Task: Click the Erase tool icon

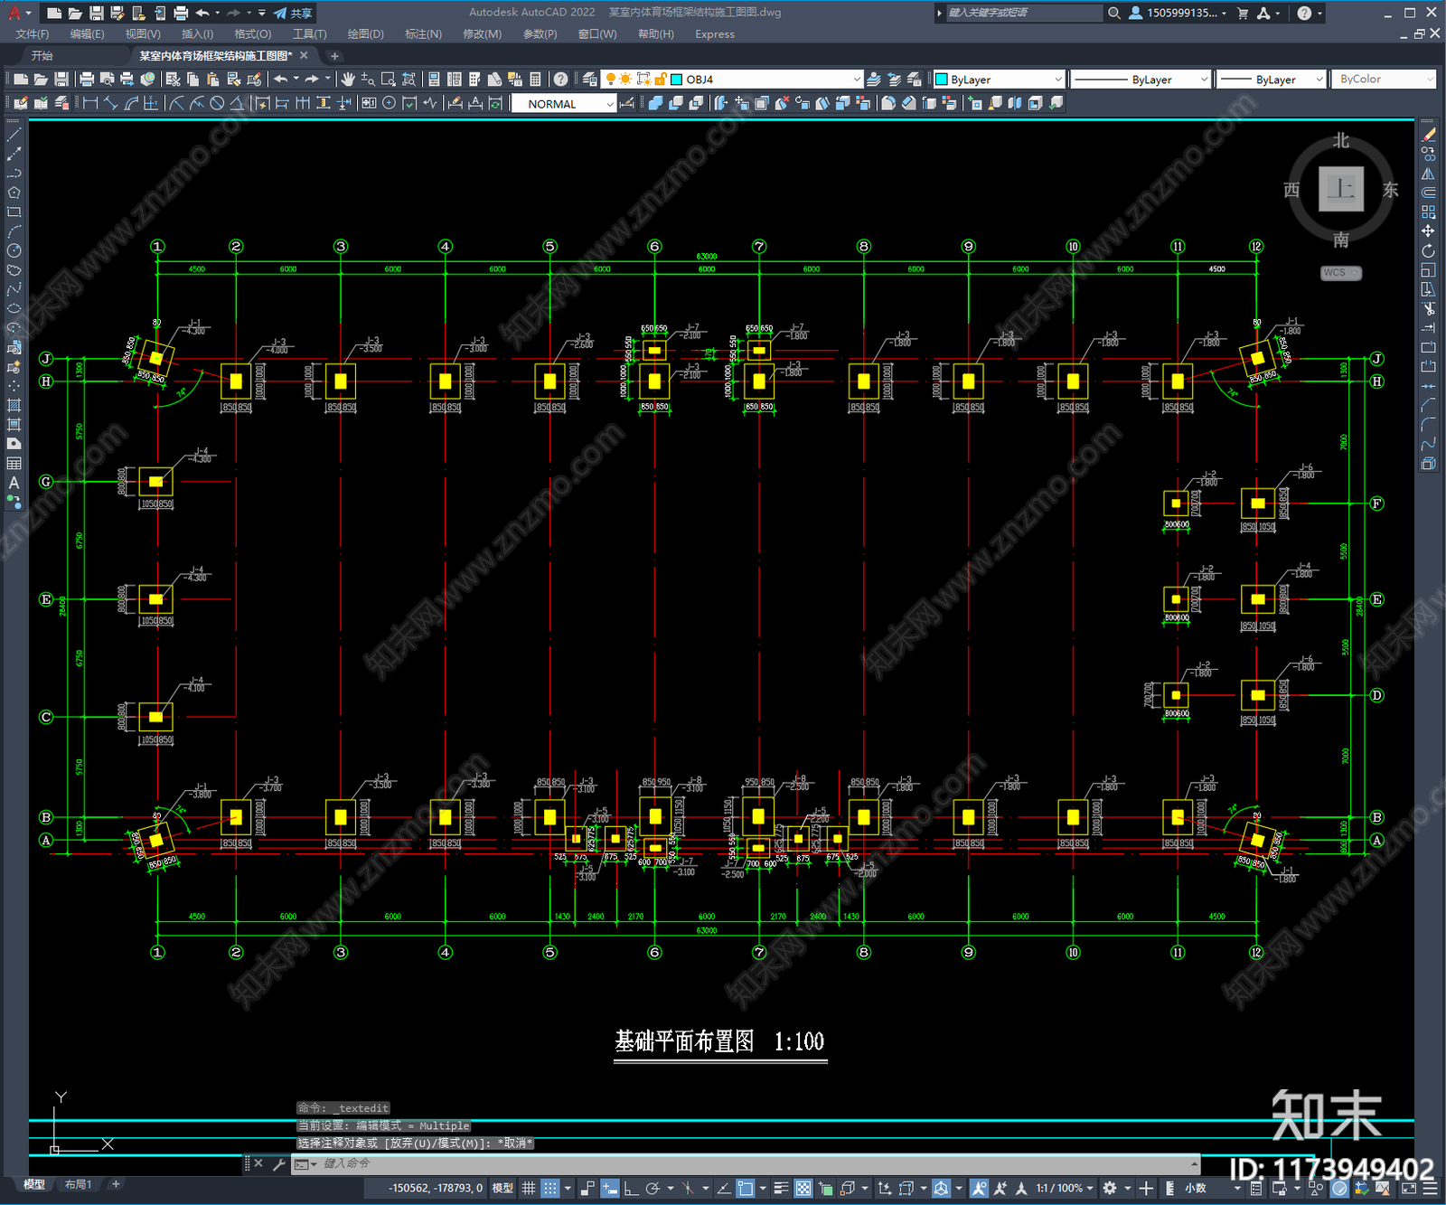Action: (1428, 135)
